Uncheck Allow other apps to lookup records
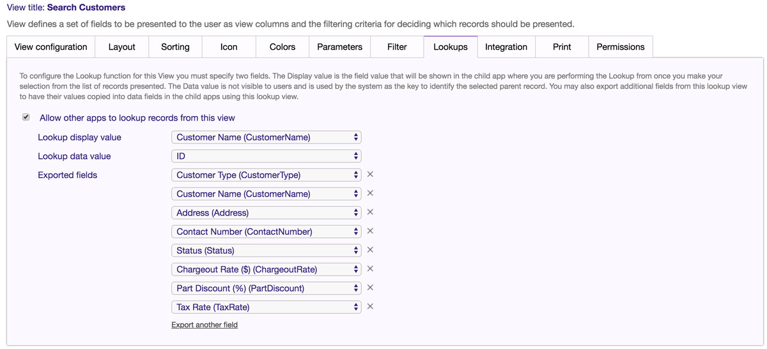The height and width of the screenshot is (349, 767). (x=26, y=117)
